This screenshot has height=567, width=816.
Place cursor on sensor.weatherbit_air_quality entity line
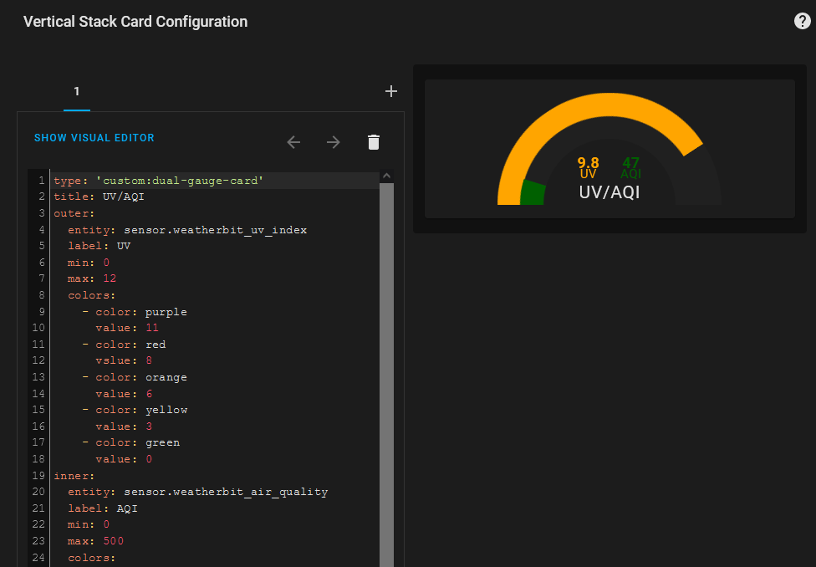(x=197, y=492)
